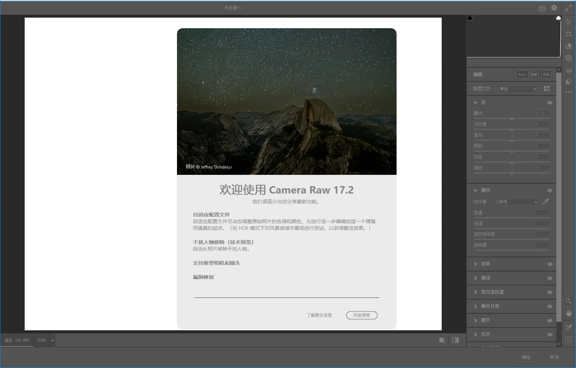The width and height of the screenshot is (576, 368).
Task: Click the Auto adjustment option
Action: [x=522, y=74]
